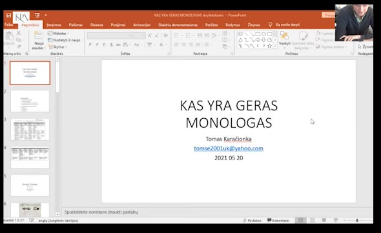Select slide 2 thumbnail
This screenshot has height=233, width=381.
point(30,101)
